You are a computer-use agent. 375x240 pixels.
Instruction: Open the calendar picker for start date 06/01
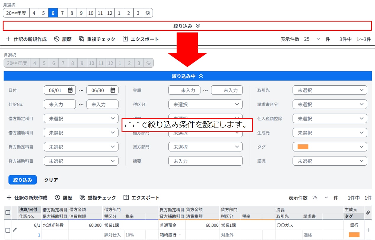point(70,90)
